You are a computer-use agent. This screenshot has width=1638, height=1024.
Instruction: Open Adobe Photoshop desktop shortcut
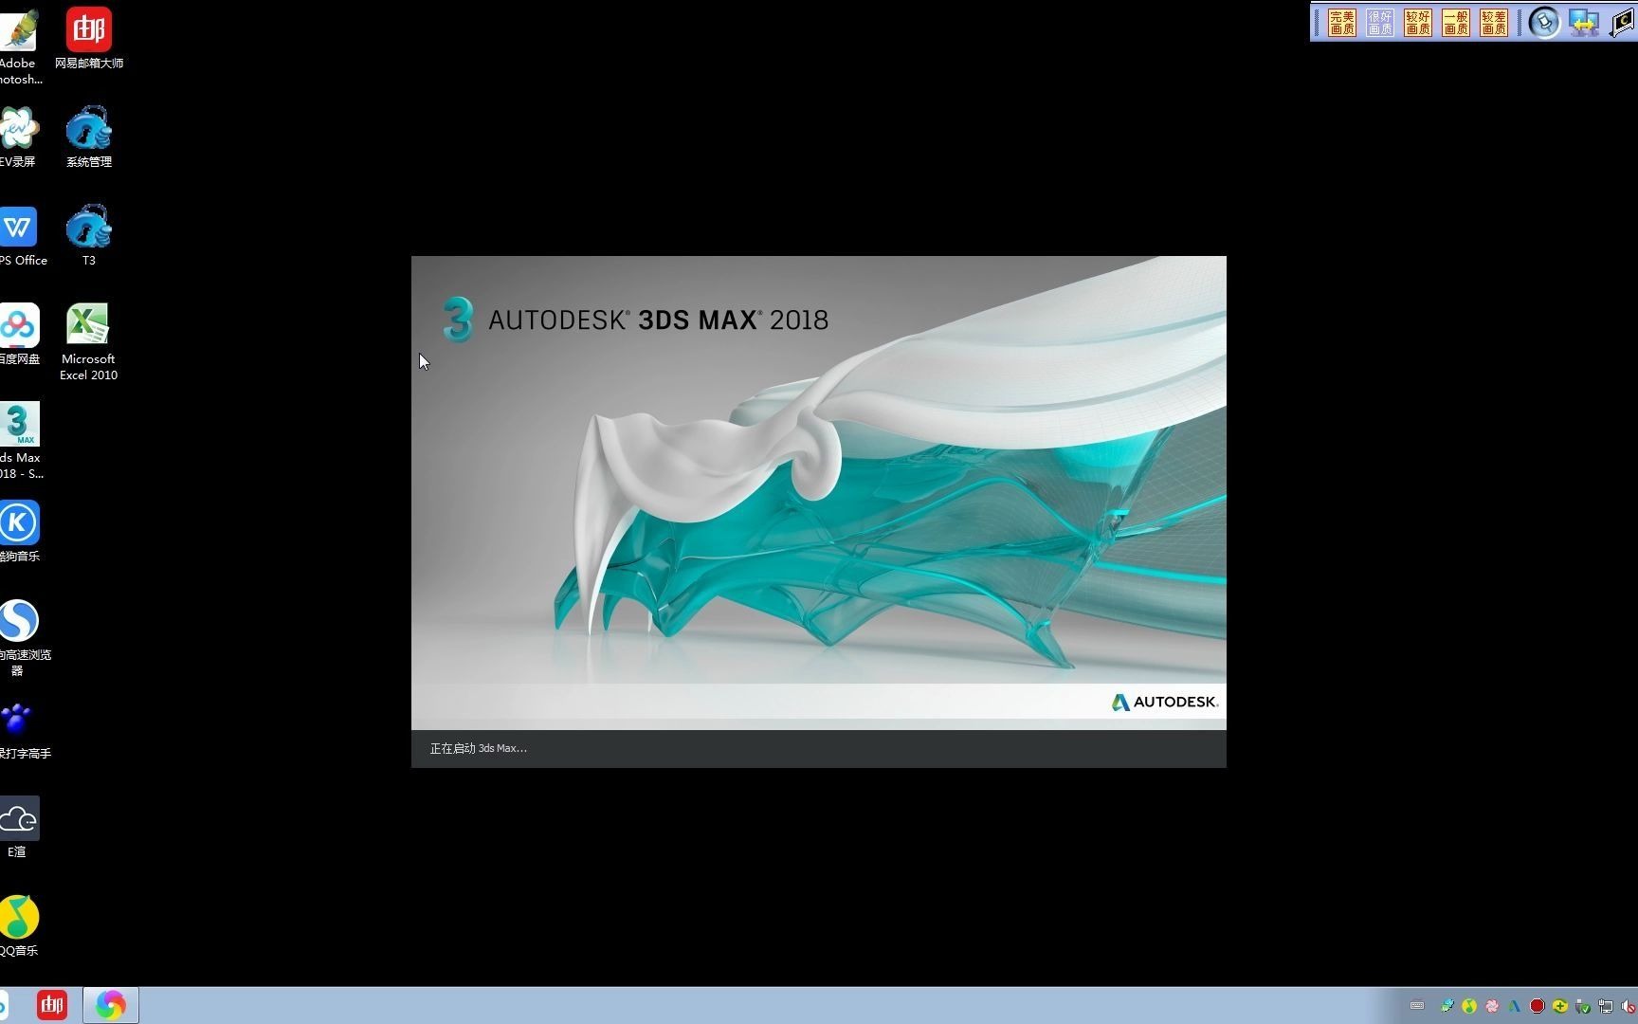coord(18,46)
